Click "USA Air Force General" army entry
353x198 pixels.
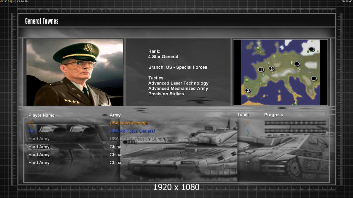tap(132, 131)
